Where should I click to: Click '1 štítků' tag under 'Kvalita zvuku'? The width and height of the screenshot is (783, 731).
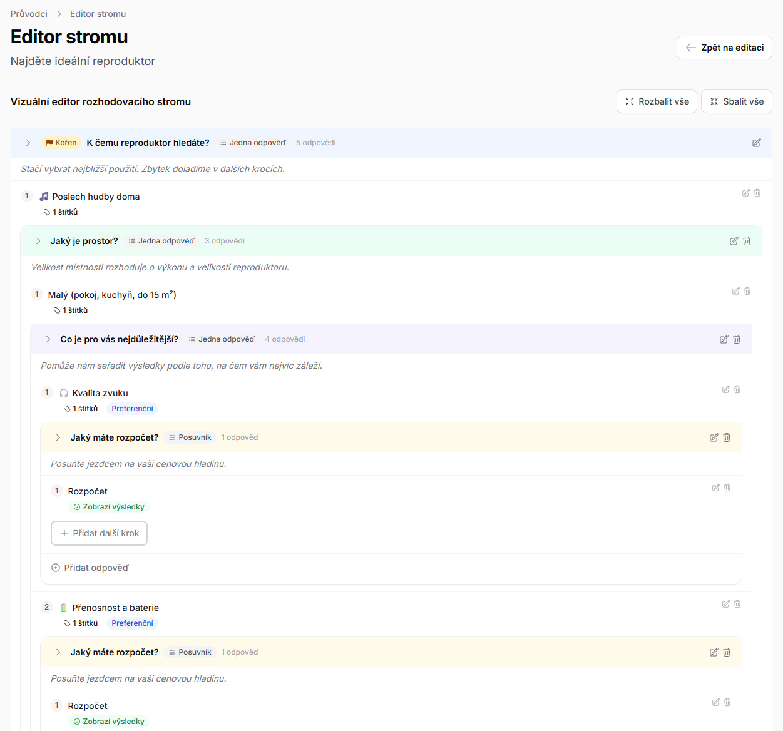point(81,409)
